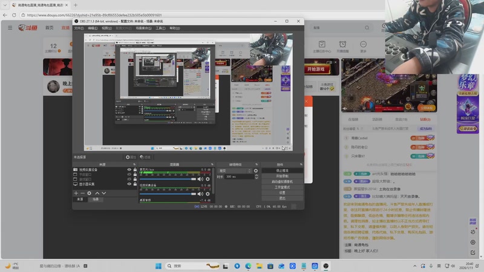Open the browser tab list chevron
This screenshot has height=272, width=484.
[x=5, y=5]
